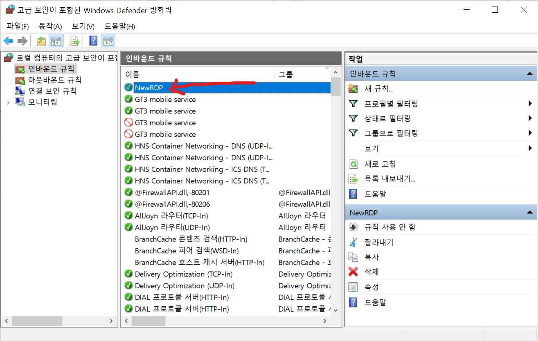This screenshot has width=538, height=341.
Task: Click 새로 고침 refresh action
Action: click(380, 164)
